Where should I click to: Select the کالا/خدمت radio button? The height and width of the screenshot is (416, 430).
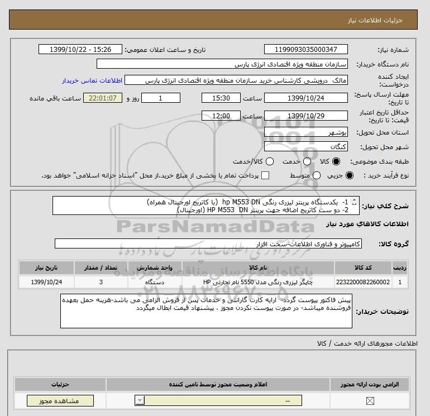coord(270,161)
